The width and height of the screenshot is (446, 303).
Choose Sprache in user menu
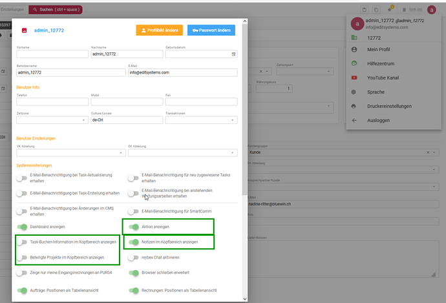click(394, 92)
